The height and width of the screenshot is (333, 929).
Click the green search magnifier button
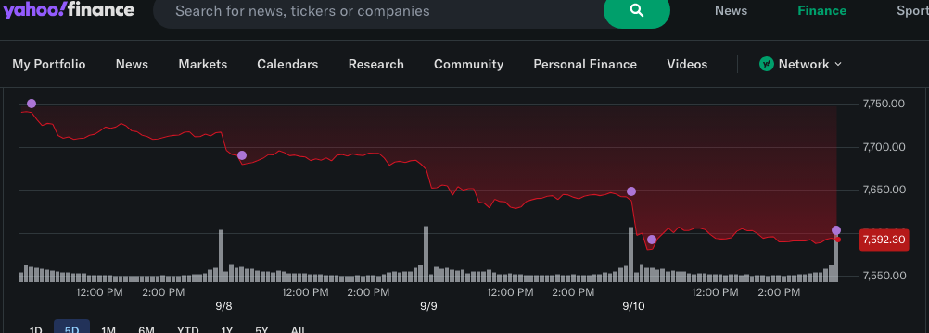click(x=636, y=11)
